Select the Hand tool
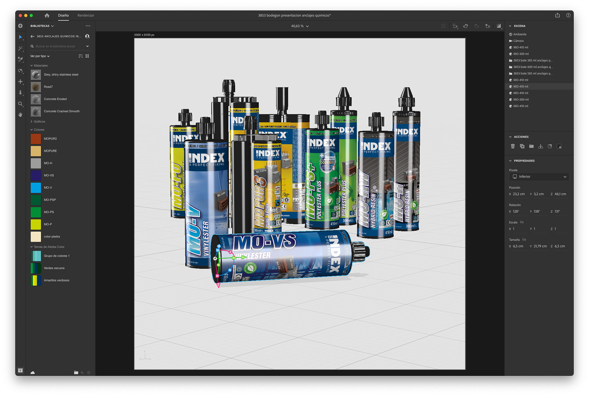 coord(21,115)
